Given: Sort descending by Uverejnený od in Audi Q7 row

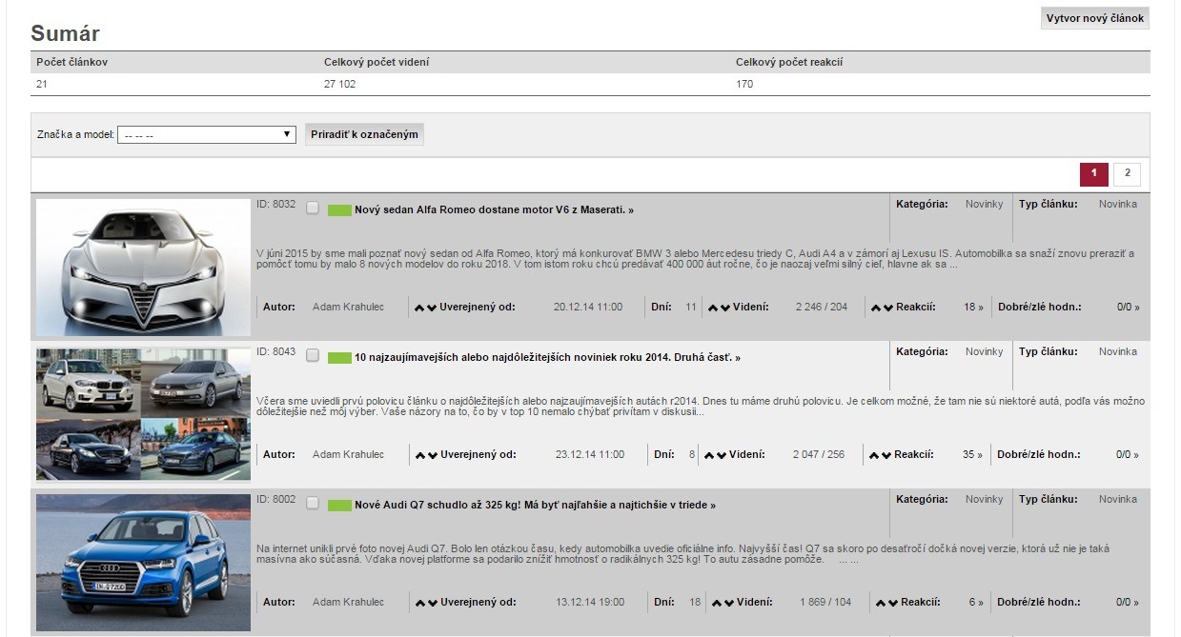Looking at the screenshot, I should coord(433,603).
